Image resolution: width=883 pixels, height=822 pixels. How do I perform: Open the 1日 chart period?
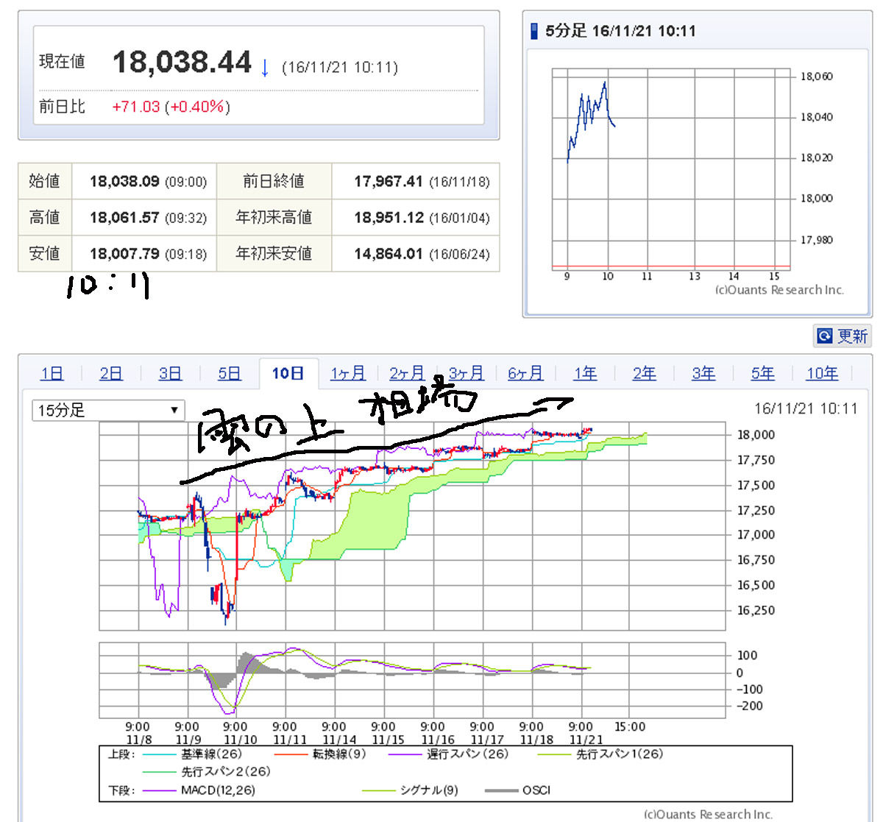pos(52,373)
